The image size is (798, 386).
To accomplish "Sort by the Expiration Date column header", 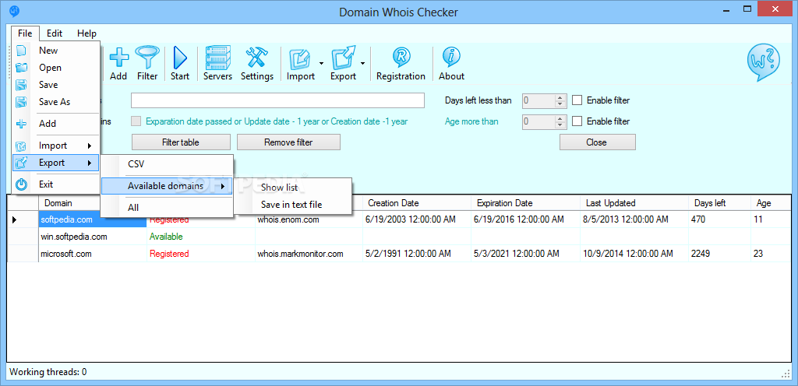I will 525,203.
